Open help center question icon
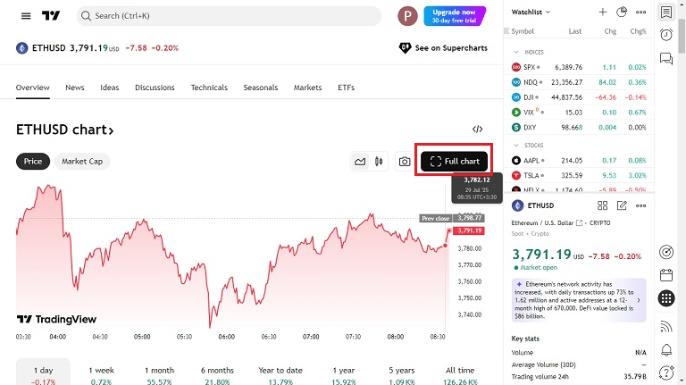This screenshot has width=686, height=385. pos(666,372)
